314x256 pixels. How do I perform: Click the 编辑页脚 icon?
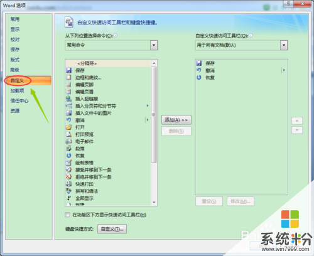[x=69, y=85]
